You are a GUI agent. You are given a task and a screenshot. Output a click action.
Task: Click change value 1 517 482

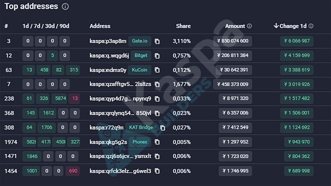click(297, 99)
